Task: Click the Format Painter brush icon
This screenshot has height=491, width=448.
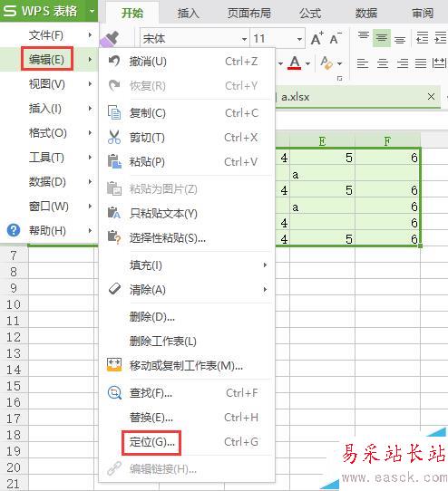Action: coord(109,39)
